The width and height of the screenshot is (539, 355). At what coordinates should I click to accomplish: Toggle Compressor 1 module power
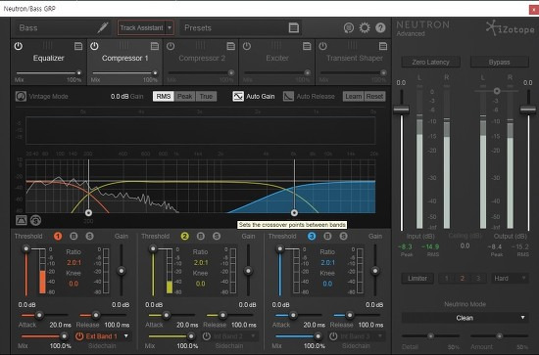click(x=94, y=46)
